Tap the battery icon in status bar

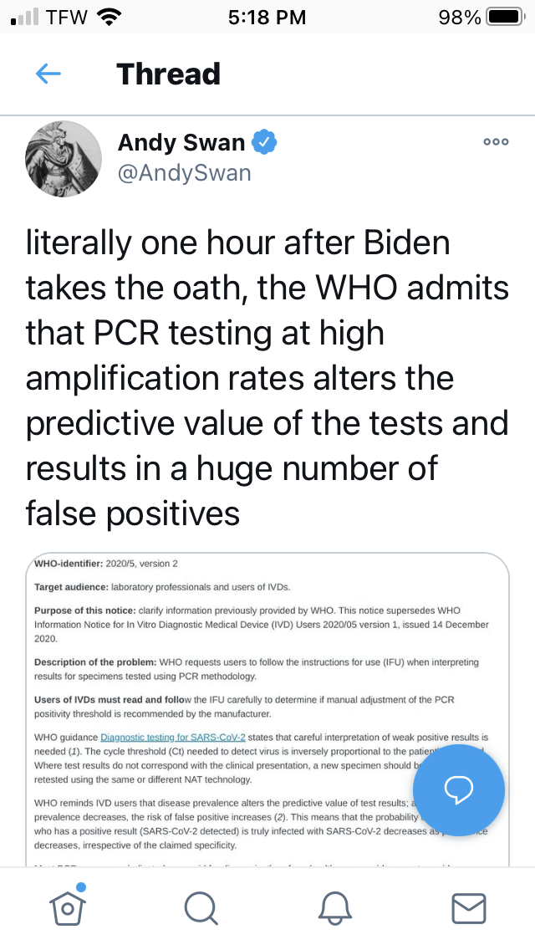click(x=503, y=17)
